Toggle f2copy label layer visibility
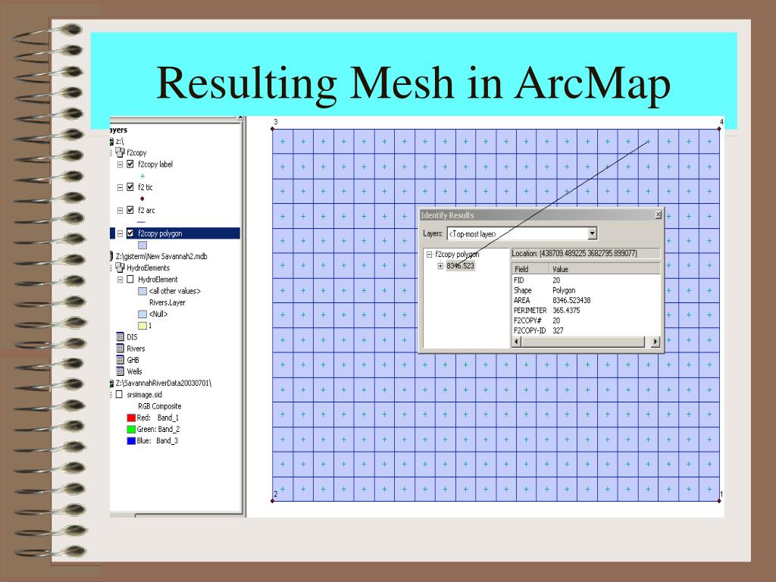The width and height of the screenshot is (776, 582). (130, 164)
